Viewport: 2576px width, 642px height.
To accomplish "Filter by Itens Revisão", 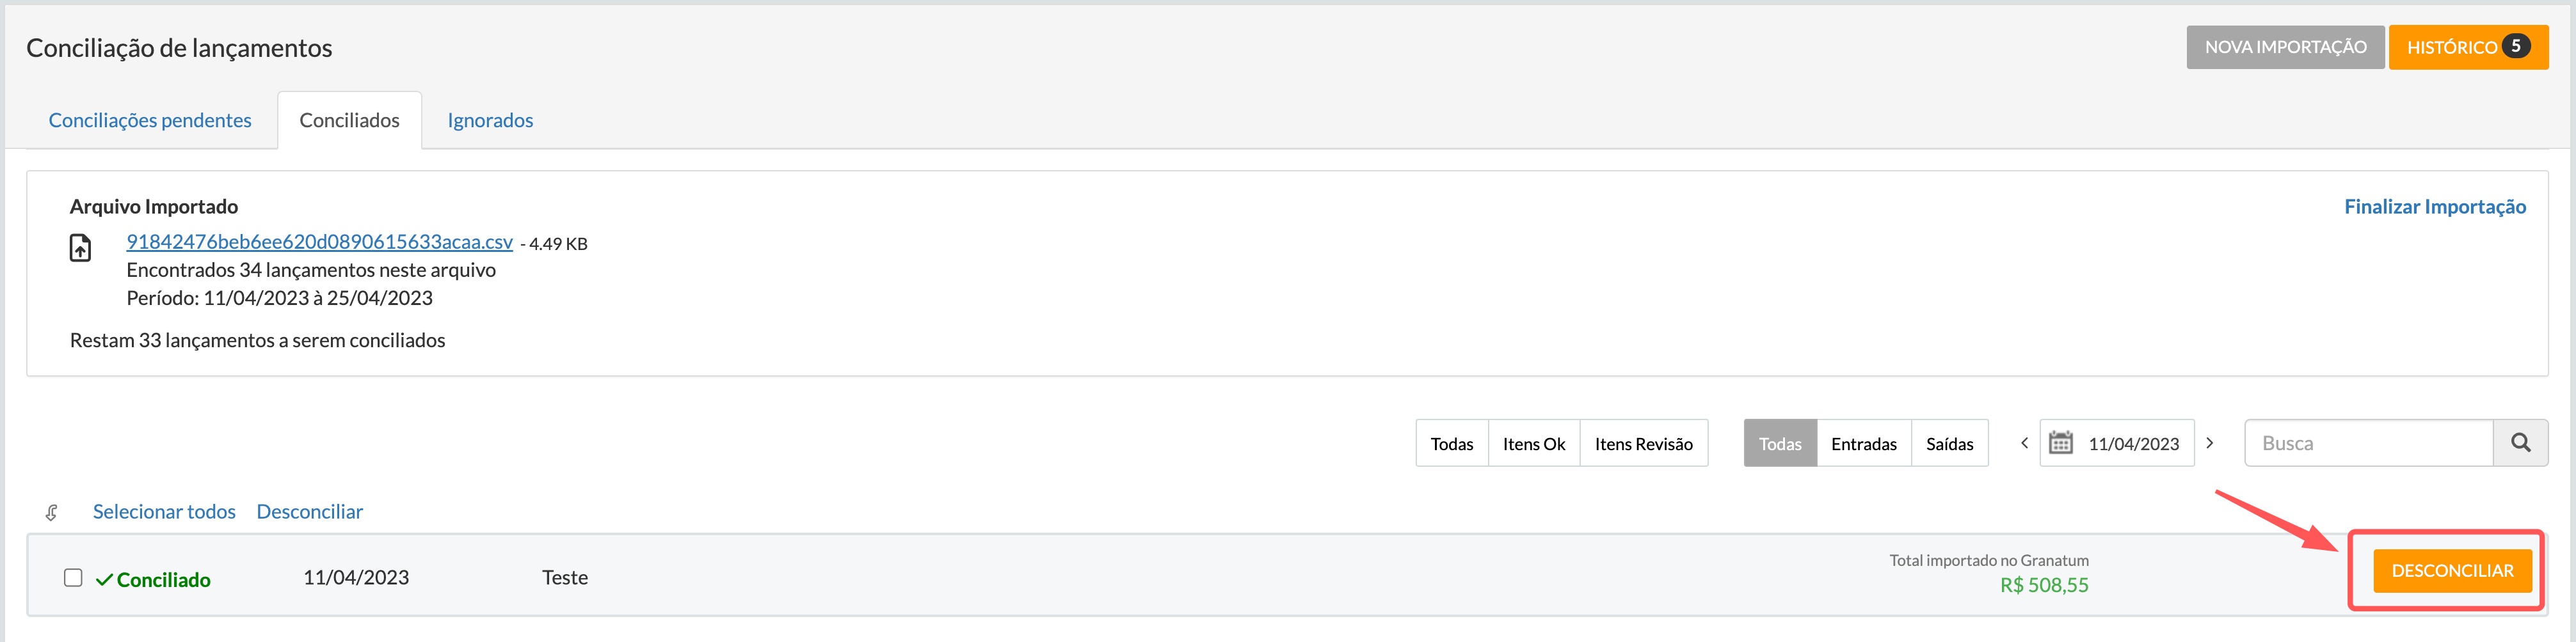I will tap(1643, 443).
